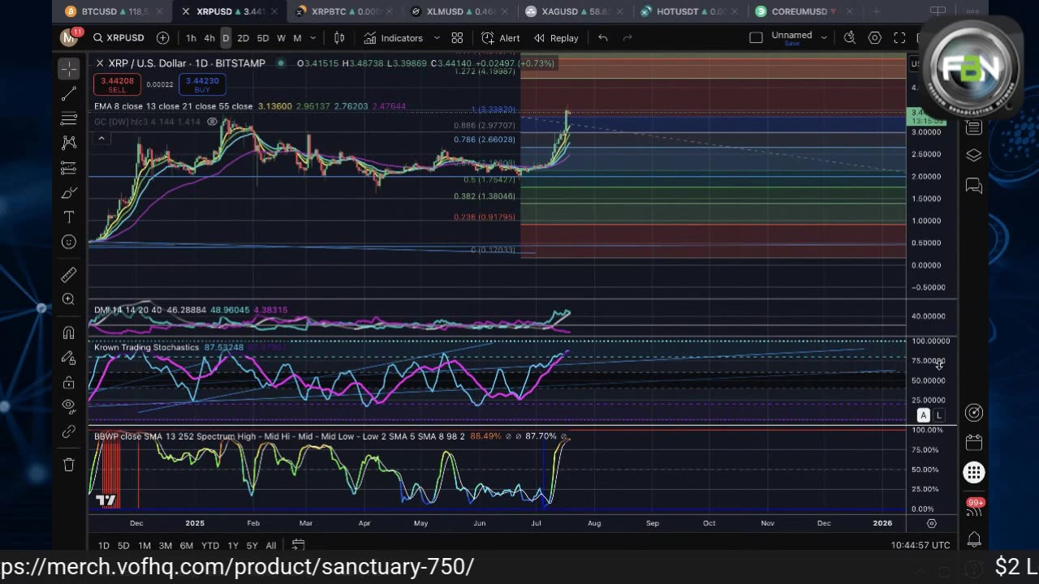Image resolution: width=1039 pixels, height=584 pixels.
Task: Open the emoji and icons tool
Action: [69, 242]
